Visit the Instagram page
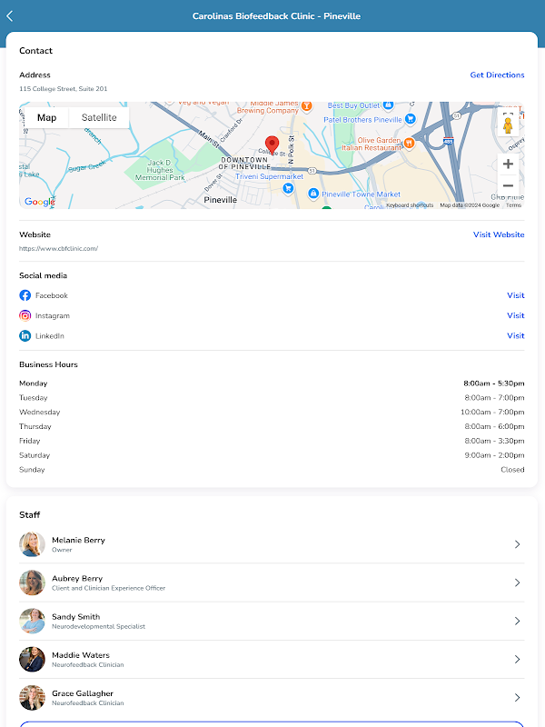The image size is (545, 727). [516, 315]
